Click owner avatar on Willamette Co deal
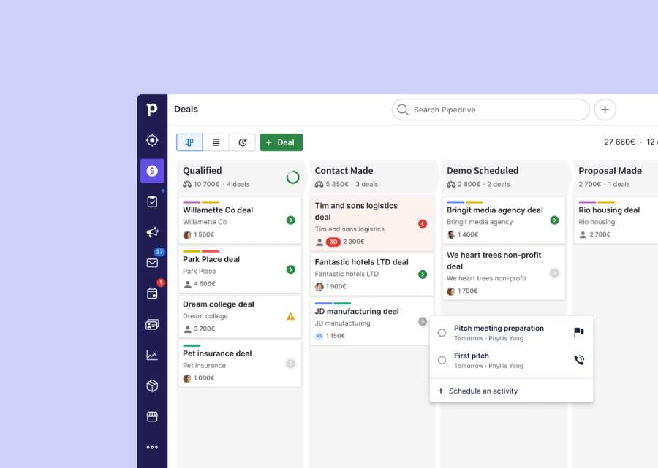Viewport: 658px width, 468px height. point(187,234)
